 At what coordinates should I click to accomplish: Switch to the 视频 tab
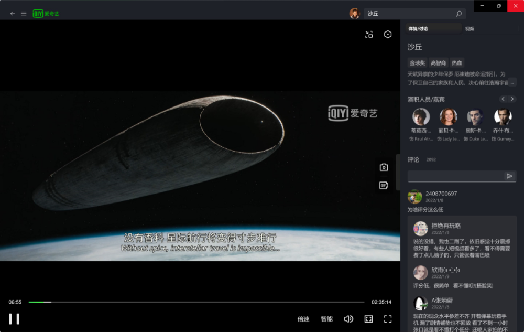pos(470,29)
